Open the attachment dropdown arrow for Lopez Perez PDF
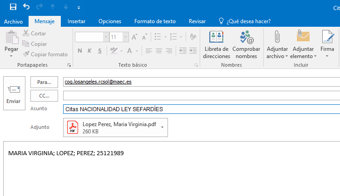340x196 pixels. click(x=163, y=127)
